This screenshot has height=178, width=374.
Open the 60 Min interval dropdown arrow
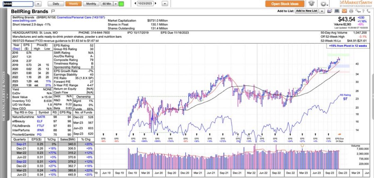(x=115, y=4)
